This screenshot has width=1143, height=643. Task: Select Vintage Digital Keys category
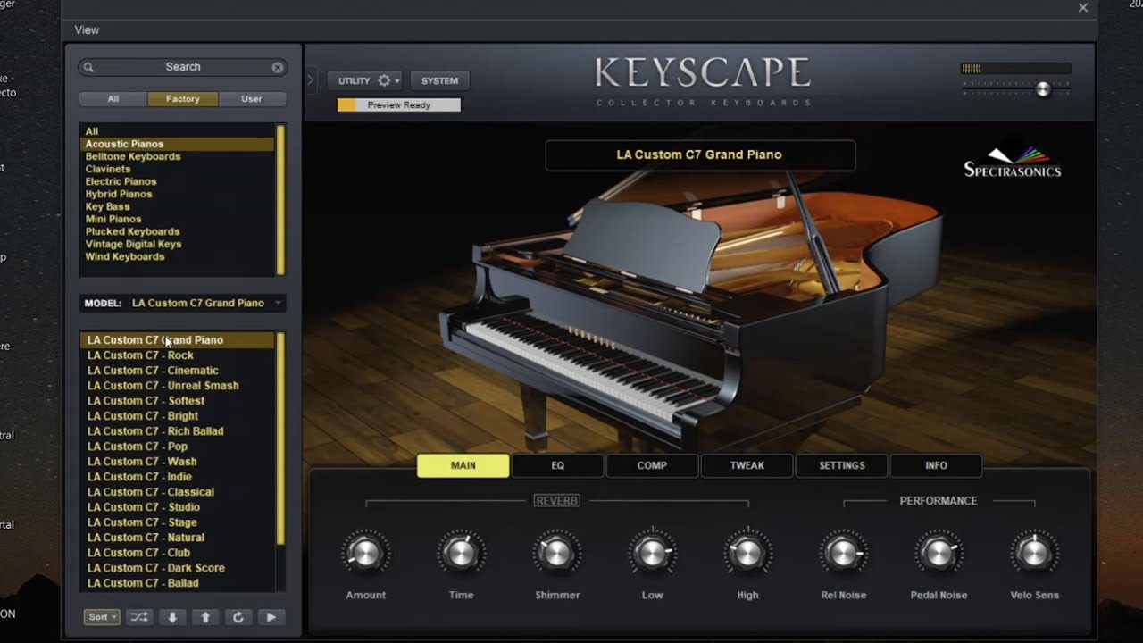(x=177, y=244)
